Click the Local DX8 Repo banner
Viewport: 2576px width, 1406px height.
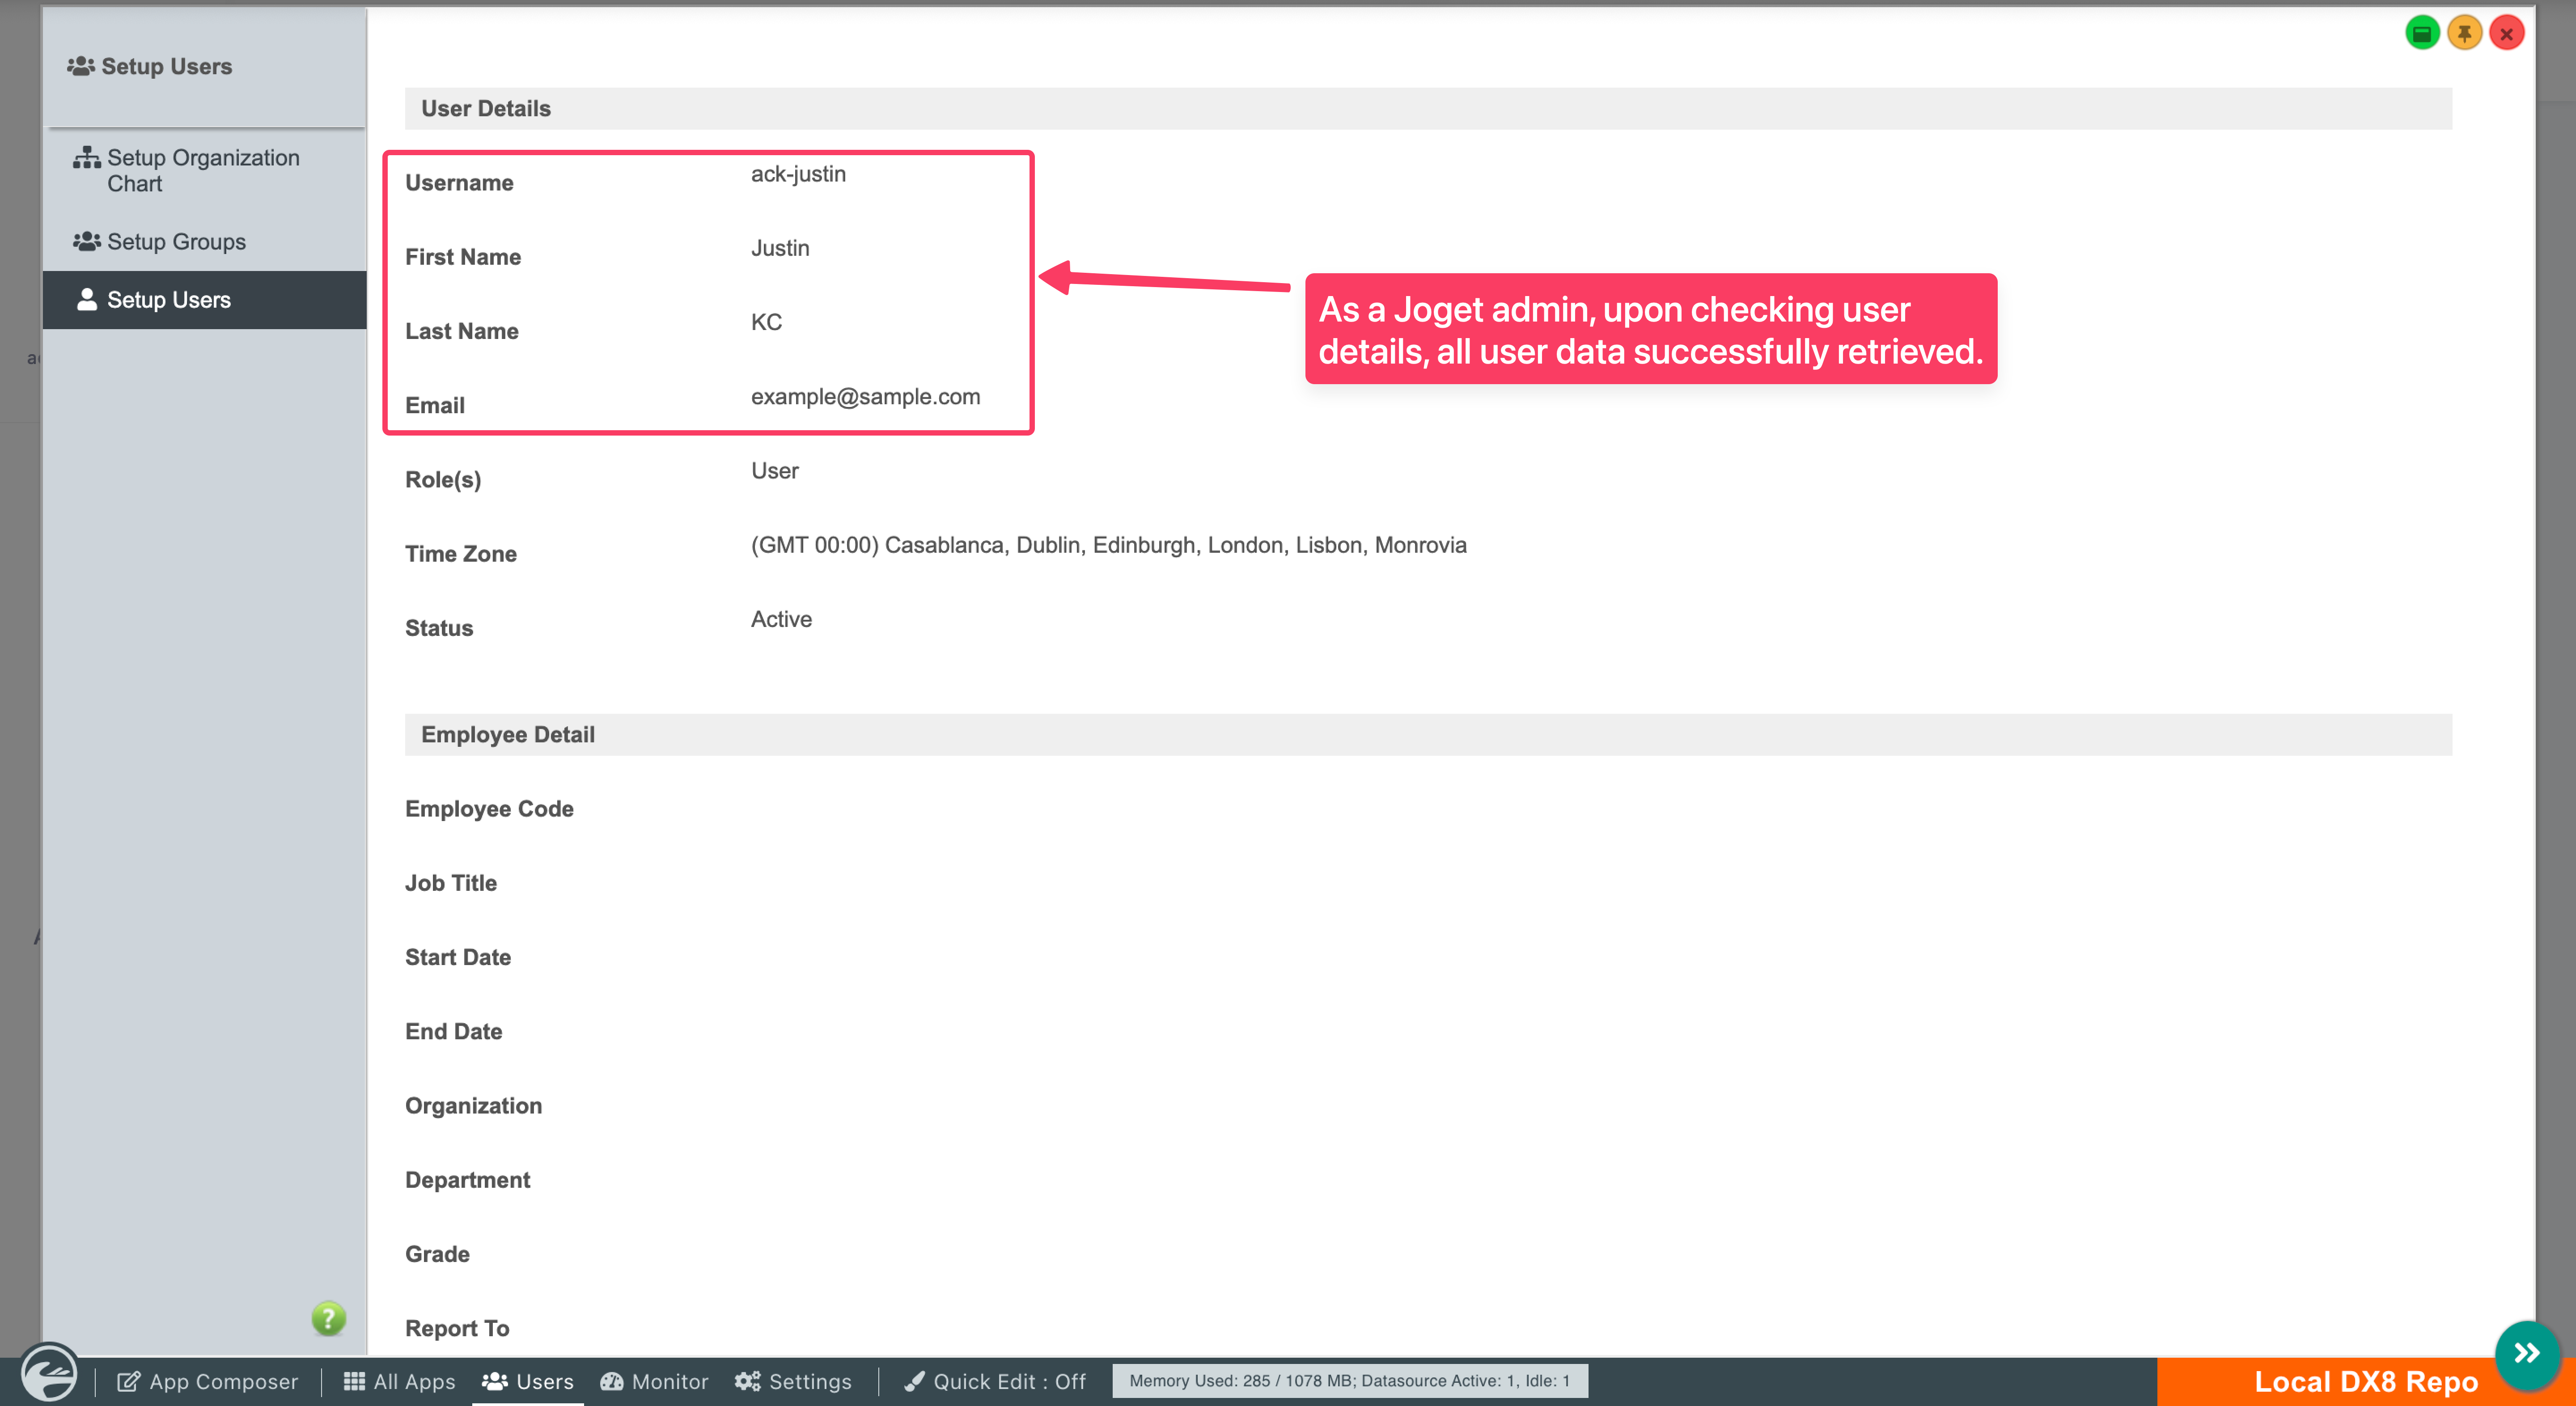pyautogui.click(x=2365, y=1382)
